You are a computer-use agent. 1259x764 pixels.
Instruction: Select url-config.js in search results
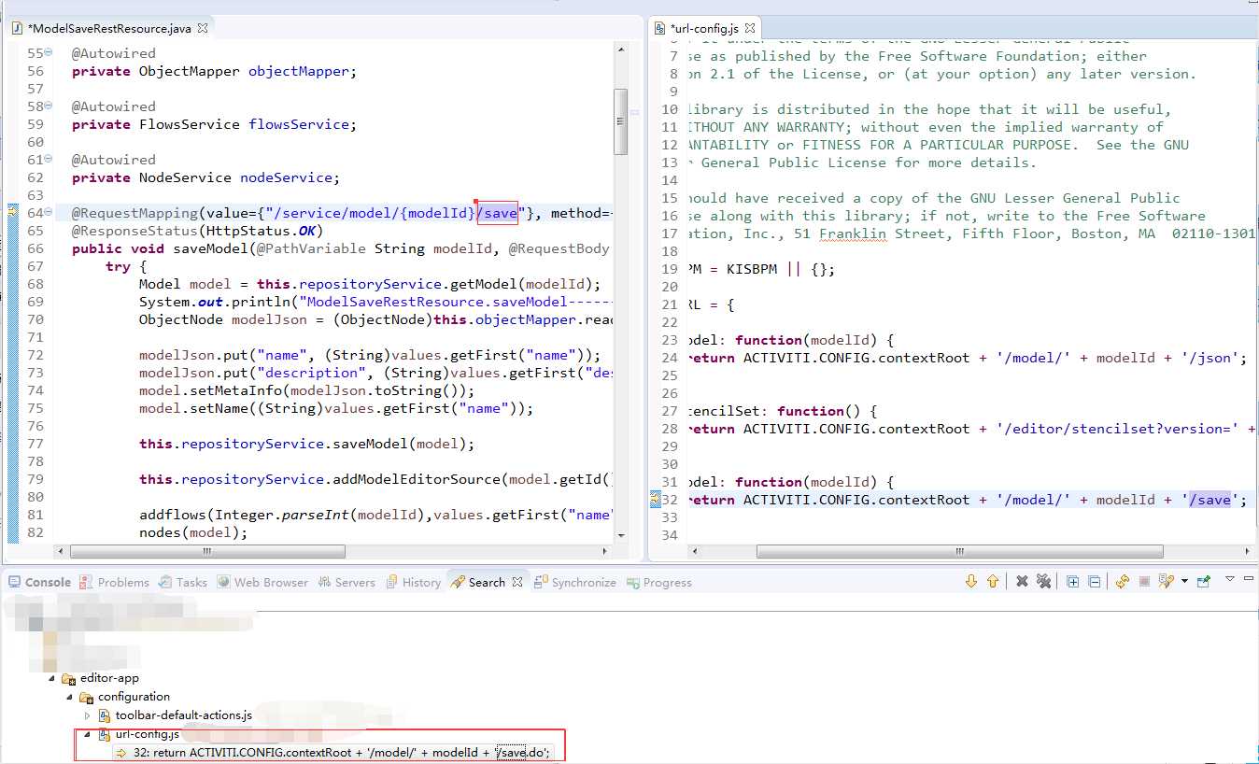(x=147, y=734)
